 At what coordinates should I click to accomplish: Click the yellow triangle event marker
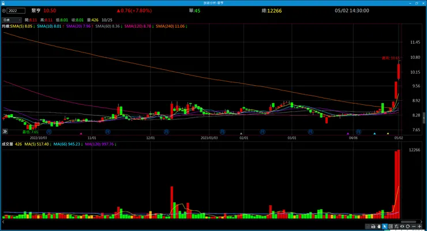(388, 134)
